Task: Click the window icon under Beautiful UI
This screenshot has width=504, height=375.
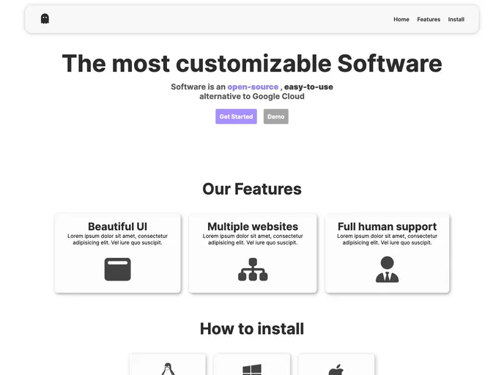Action: click(x=117, y=270)
